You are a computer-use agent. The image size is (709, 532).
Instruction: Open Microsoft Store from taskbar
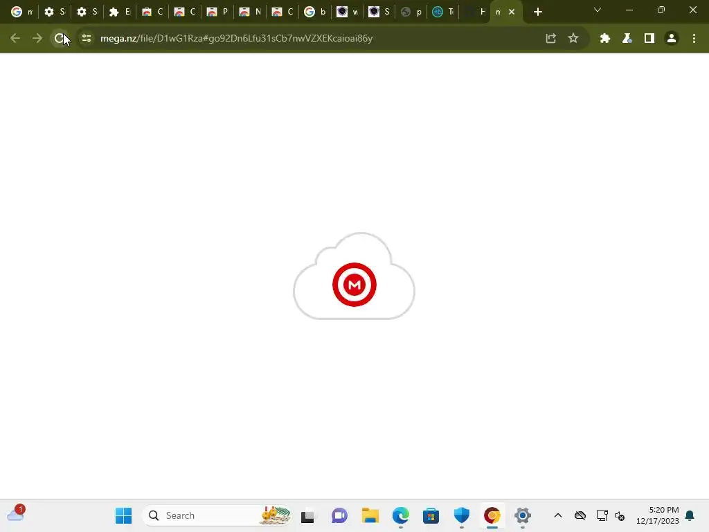431,515
